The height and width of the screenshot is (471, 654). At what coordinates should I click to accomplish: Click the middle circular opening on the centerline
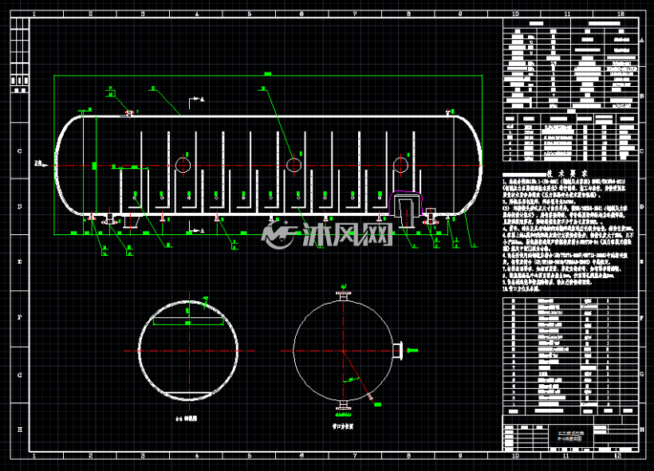(294, 166)
